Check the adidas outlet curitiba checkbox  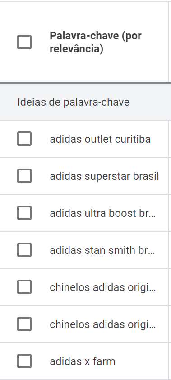tap(24, 139)
